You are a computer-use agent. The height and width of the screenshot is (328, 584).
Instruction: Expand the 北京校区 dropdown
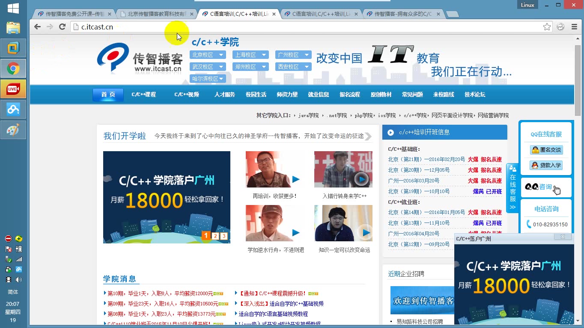point(207,55)
